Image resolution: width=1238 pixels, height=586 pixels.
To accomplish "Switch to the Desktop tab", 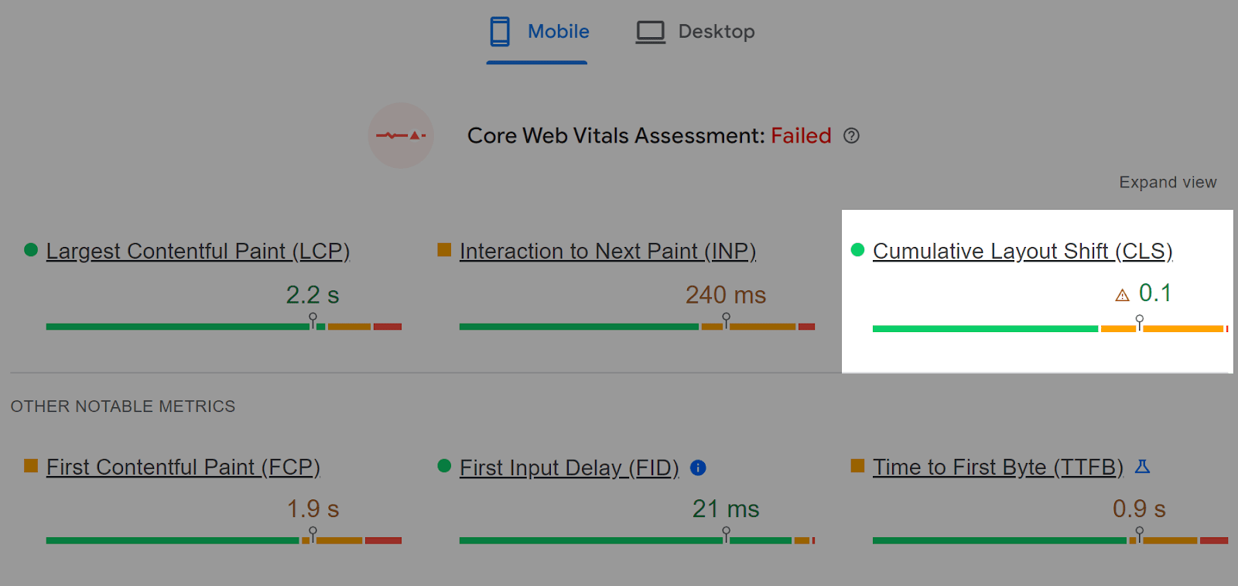I will [x=694, y=31].
